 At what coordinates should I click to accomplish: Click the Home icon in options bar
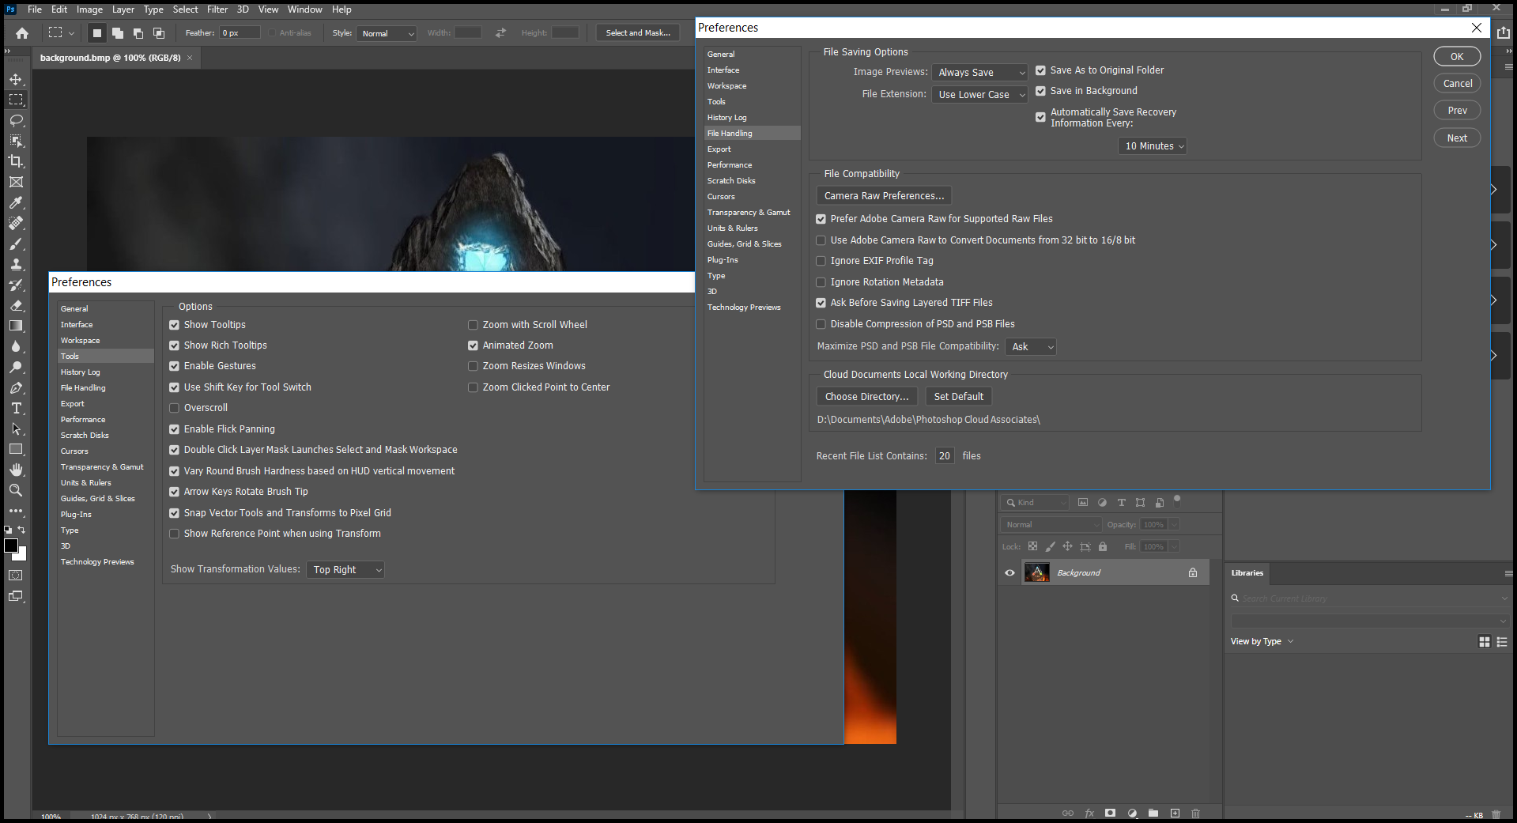22,33
